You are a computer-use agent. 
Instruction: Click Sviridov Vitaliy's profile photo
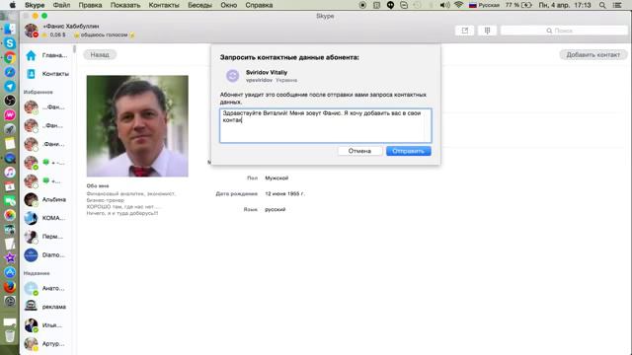click(x=137, y=126)
